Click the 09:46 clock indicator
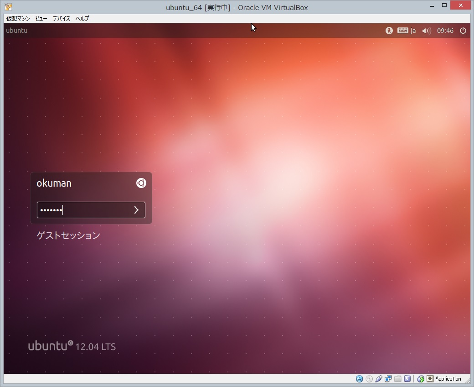Image resolution: width=474 pixels, height=387 pixels. (x=445, y=31)
